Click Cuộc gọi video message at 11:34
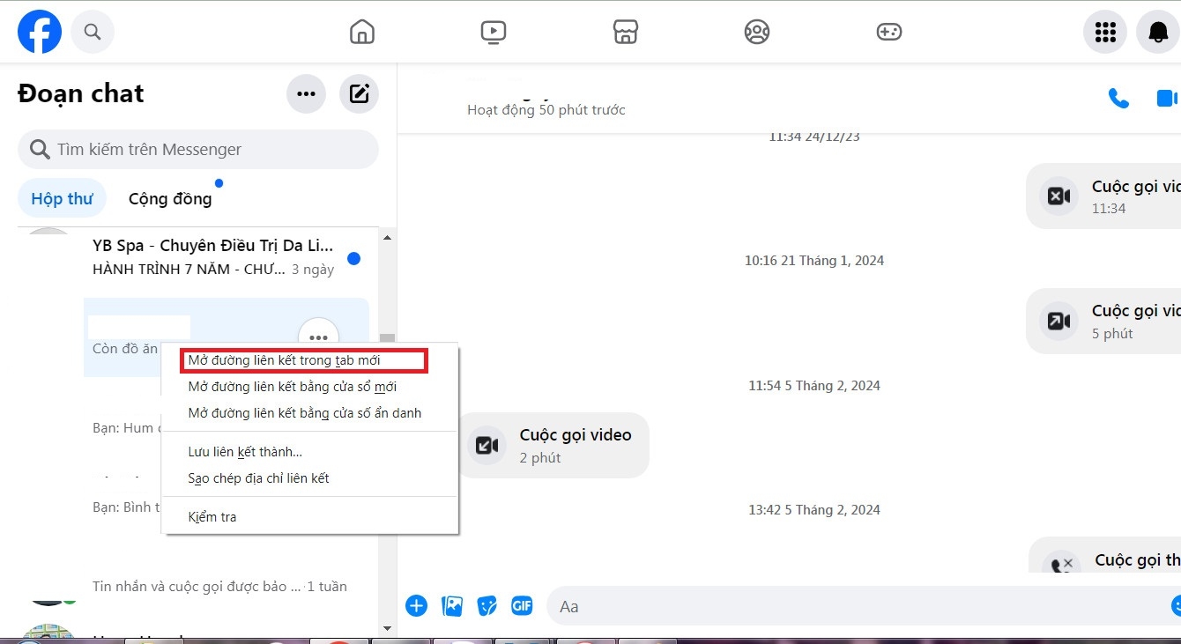The width and height of the screenshot is (1181, 644). point(1104,196)
